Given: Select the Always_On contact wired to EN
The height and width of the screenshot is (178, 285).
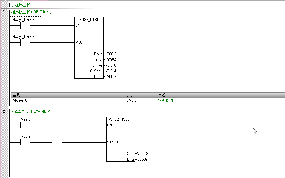Looking at the screenshot, I should pos(25,25).
